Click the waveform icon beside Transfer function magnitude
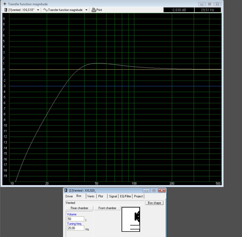 coord(45,10)
